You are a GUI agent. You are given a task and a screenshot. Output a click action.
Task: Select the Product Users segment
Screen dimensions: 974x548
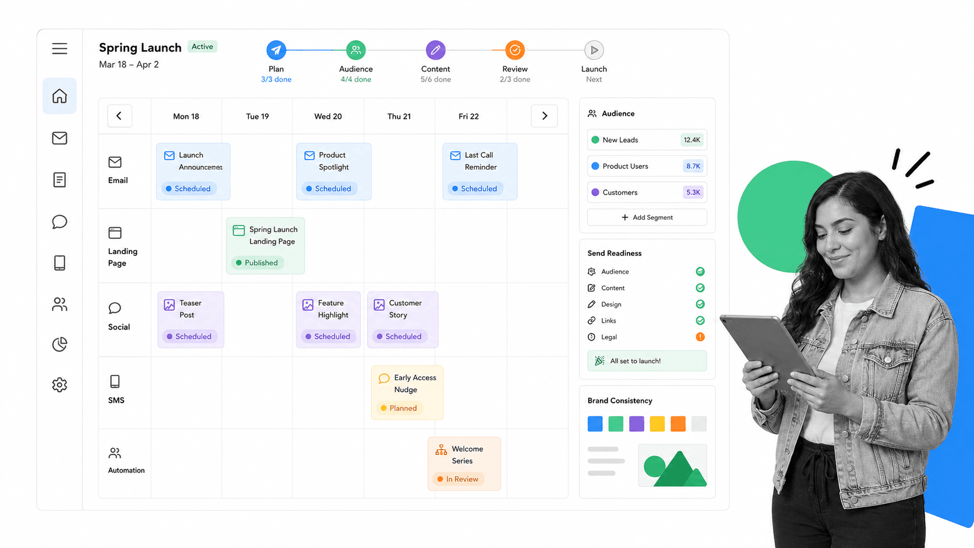coord(647,166)
